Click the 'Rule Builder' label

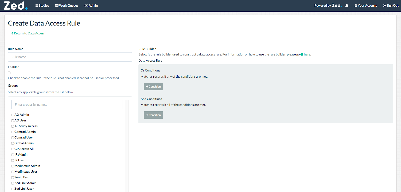click(x=147, y=49)
